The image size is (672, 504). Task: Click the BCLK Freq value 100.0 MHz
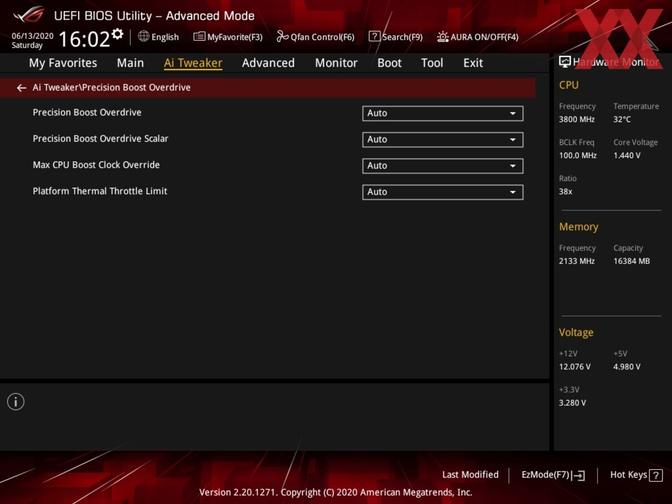[x=578, y=155]
